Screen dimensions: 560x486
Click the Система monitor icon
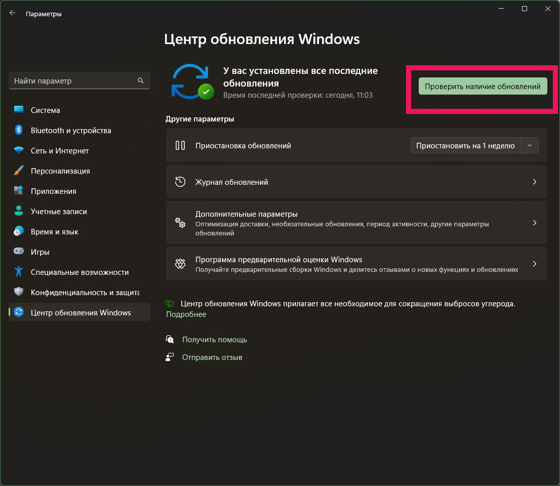click(x=19, y=110)
